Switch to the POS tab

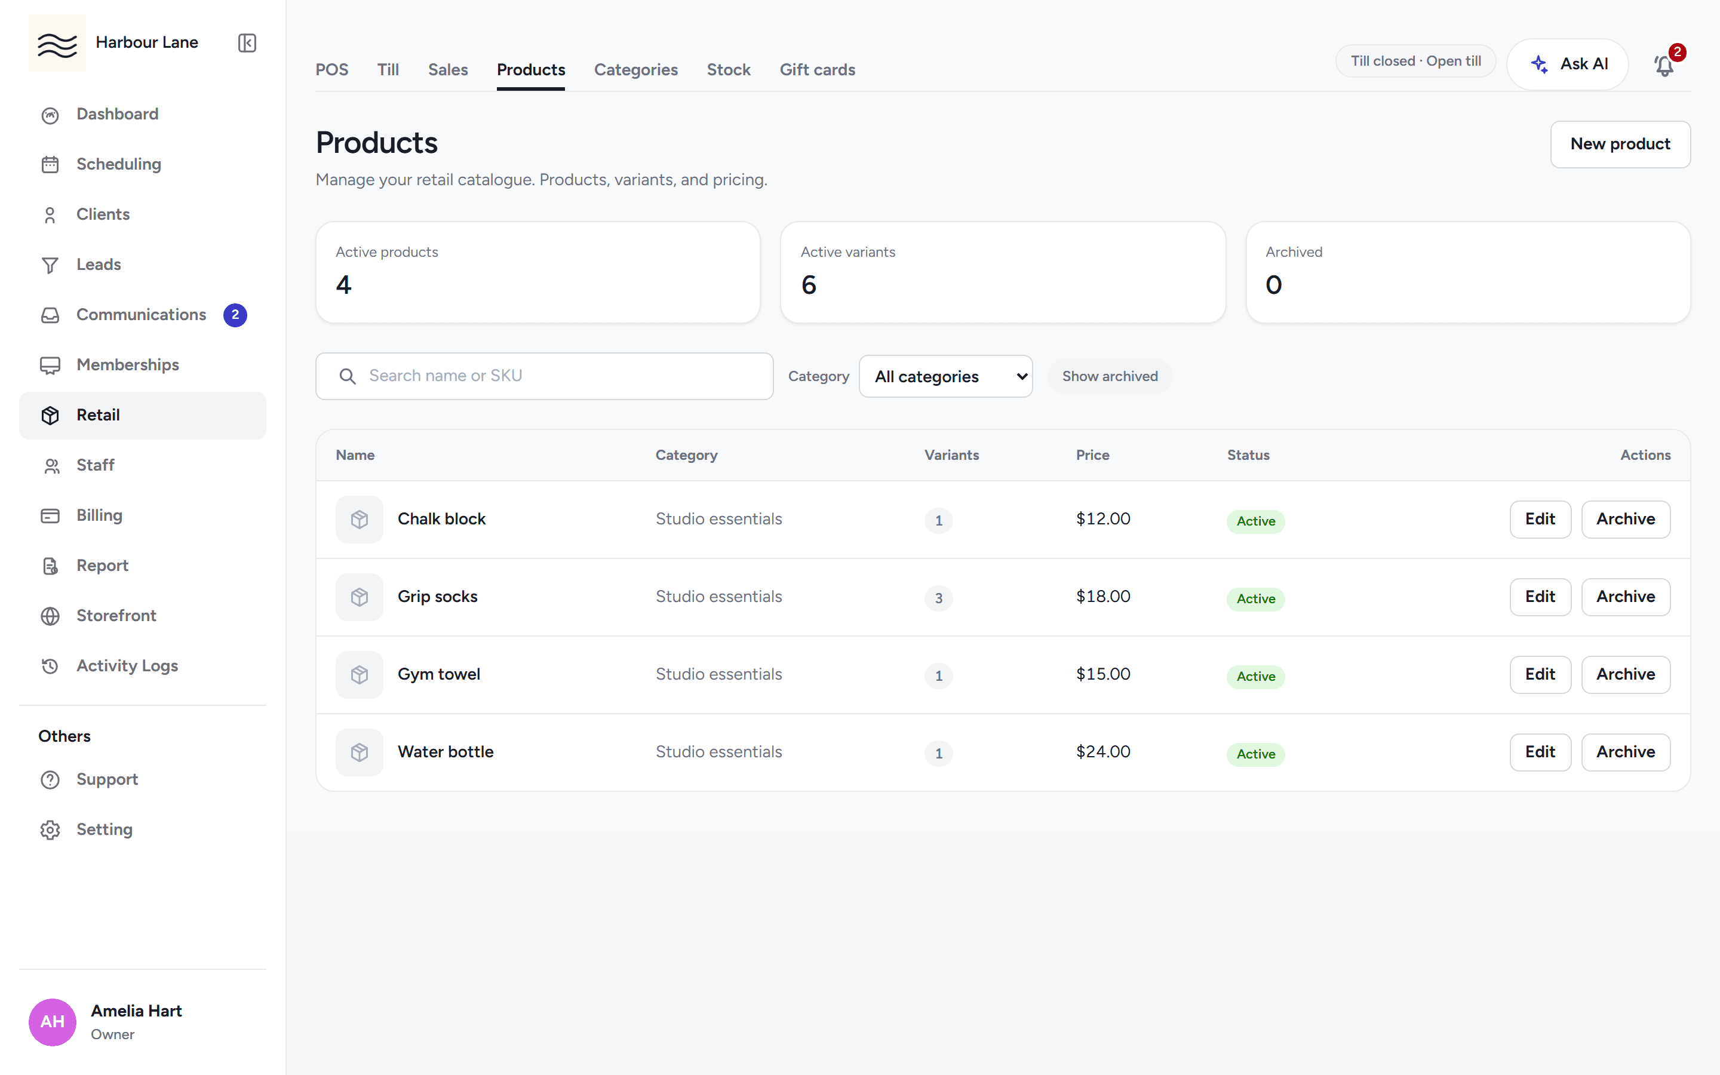[x=332, y=70]
